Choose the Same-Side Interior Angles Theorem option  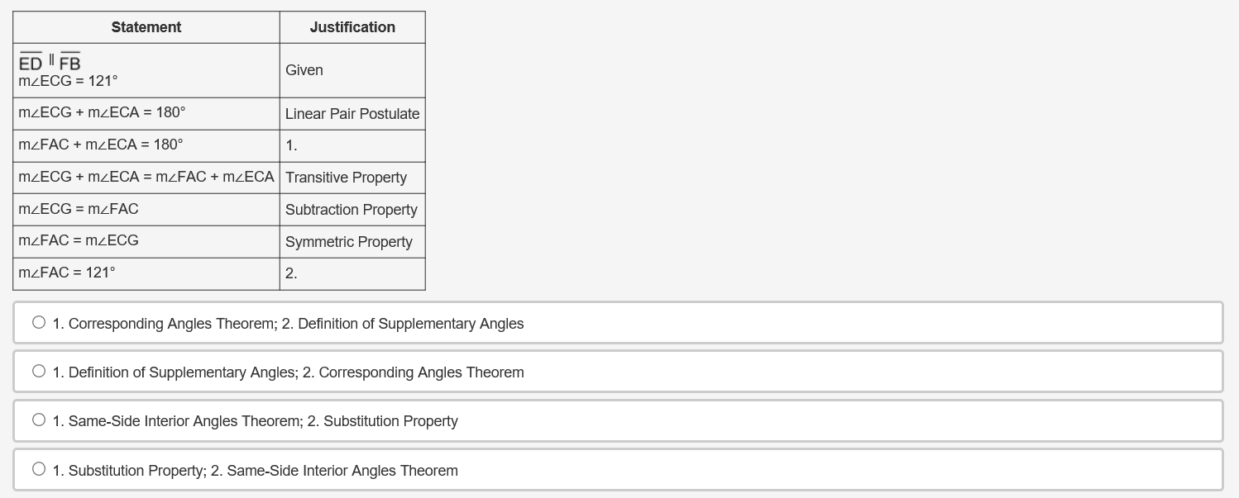(x=38, y=419)
